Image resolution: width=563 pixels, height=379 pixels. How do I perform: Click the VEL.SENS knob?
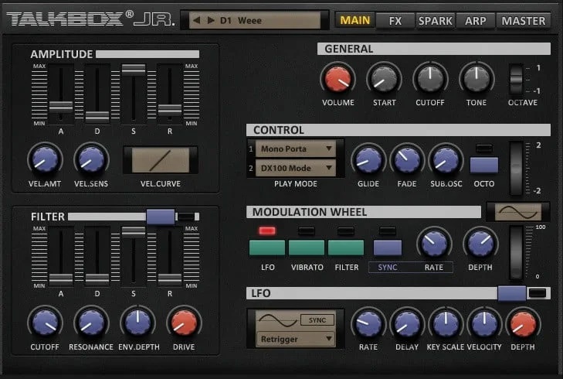91,159
